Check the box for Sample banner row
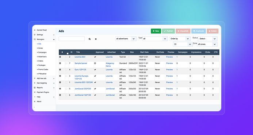 click(66, 63)
